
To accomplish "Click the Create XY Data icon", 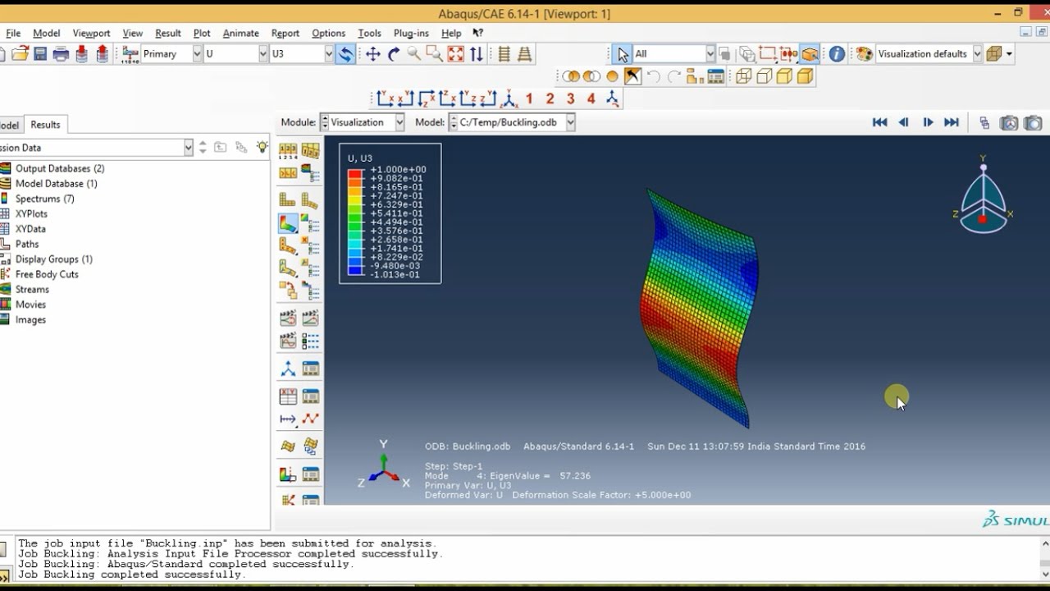I will click(288, 397).
